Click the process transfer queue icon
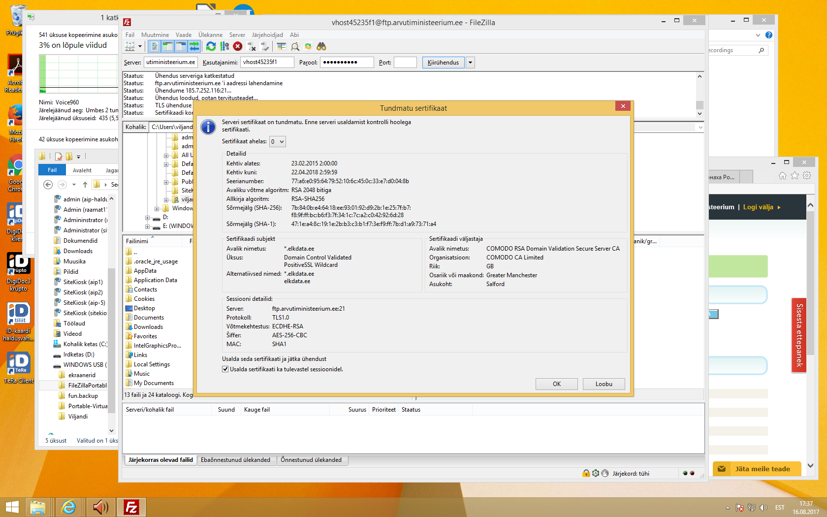 [224, 46]
